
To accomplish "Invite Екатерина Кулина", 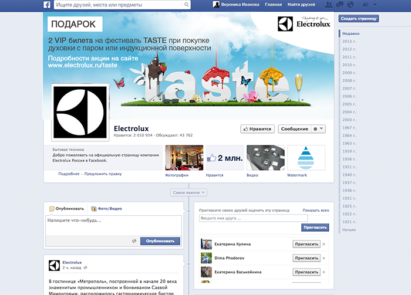I will click(x=306, y=244).
